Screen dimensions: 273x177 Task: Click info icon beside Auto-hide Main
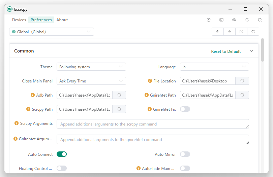[139, 168]
